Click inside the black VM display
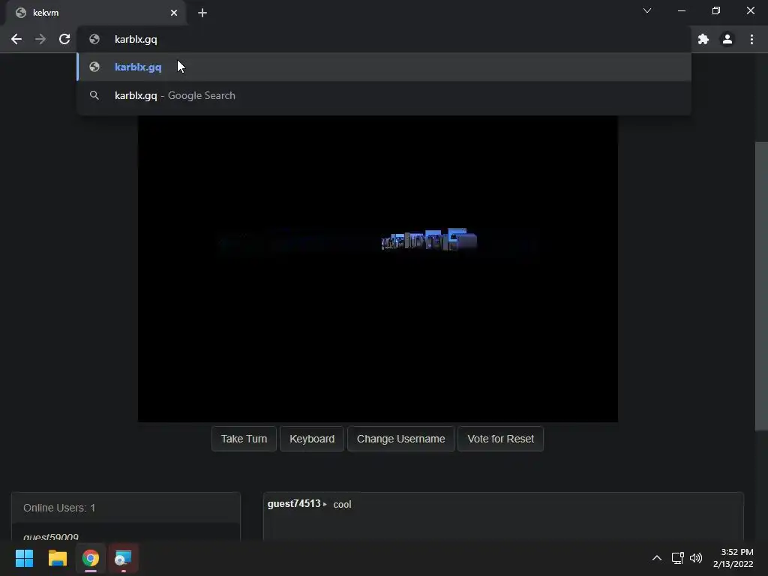The height and width of the screenshot is (576, 768). 378,268
